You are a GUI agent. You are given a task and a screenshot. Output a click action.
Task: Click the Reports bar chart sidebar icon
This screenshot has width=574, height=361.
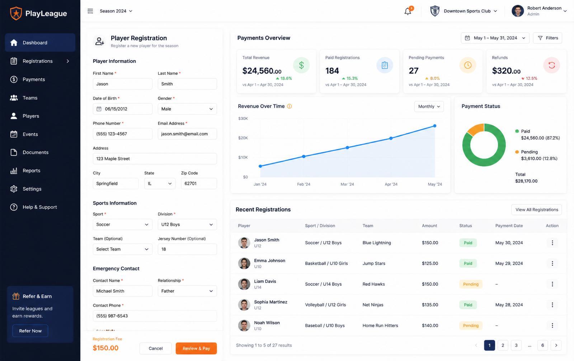14,171
